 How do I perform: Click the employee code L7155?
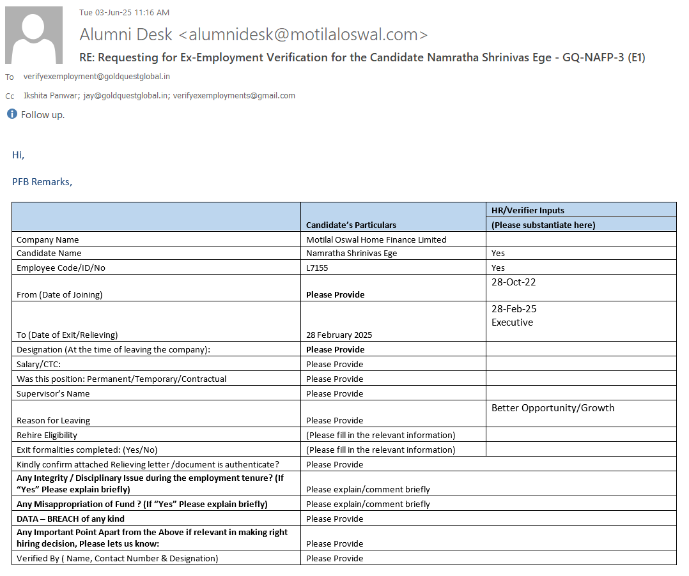click(317, 268)
